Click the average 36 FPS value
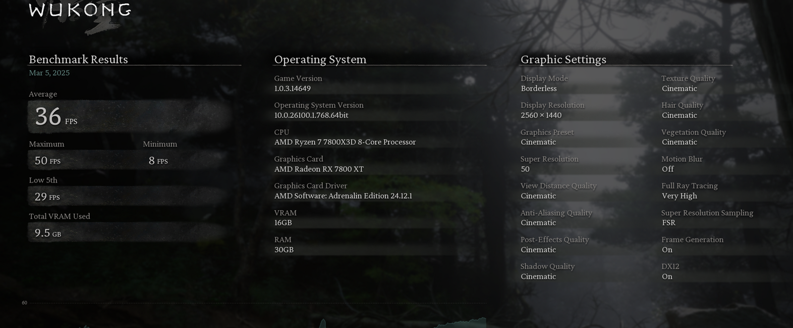Viewport: 793px width, 328px height. point(56,117)
